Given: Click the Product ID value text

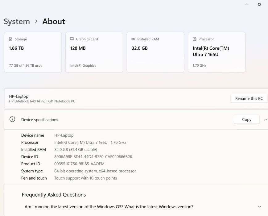Looking at the screenshot, I should point(79,164).
